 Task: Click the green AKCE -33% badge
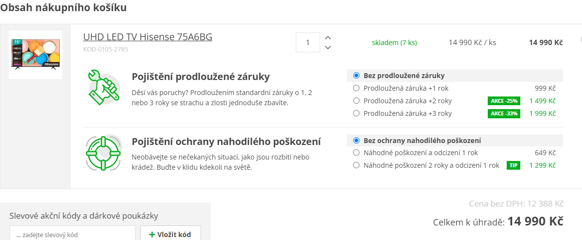(x=504, y=113)
